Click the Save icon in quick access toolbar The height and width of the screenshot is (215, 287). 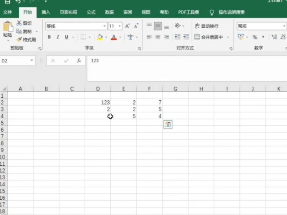tap(8, 2)
